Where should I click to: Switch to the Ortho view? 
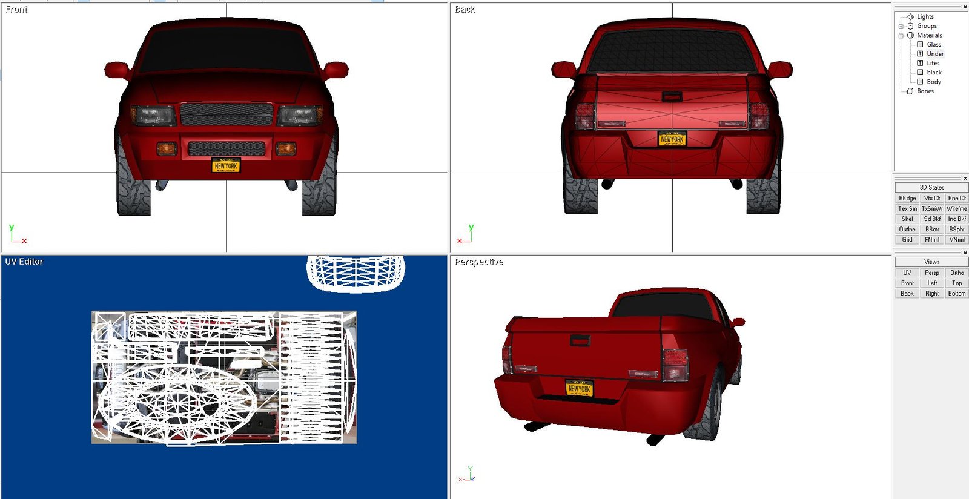[957, 273]
